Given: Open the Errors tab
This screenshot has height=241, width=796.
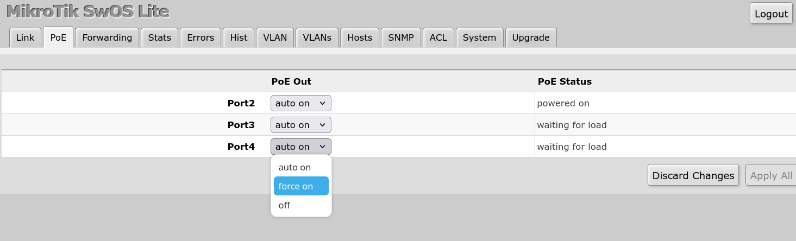Looking at the screenshot, I should pyautogui.click(x=200, y=37).
